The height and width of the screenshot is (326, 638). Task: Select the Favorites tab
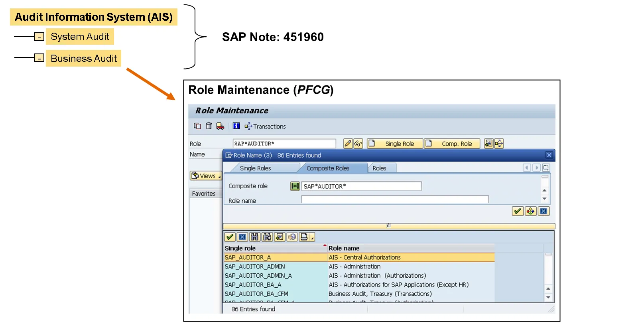coord(204,194)
